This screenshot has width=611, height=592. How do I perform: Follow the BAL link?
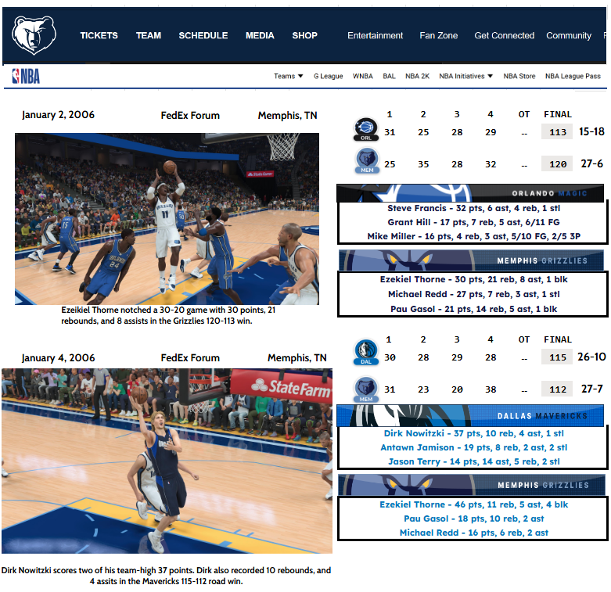pyautogui.click(x=389, y=76)
